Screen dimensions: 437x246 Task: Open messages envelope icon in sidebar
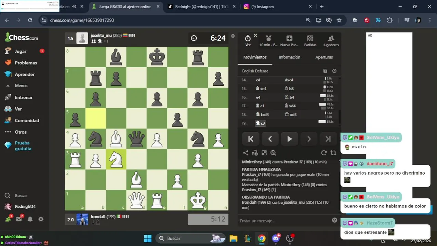click(19, 219)
